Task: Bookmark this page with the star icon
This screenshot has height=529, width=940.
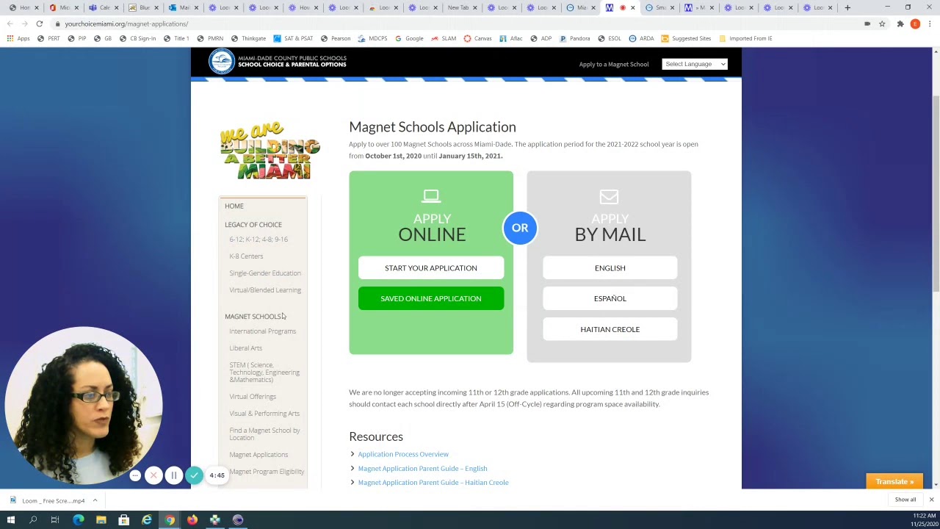Action: [882, 24]
